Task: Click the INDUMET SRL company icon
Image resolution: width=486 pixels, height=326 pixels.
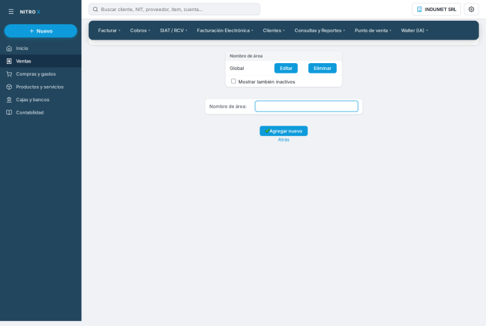Action: pos(419,9)
